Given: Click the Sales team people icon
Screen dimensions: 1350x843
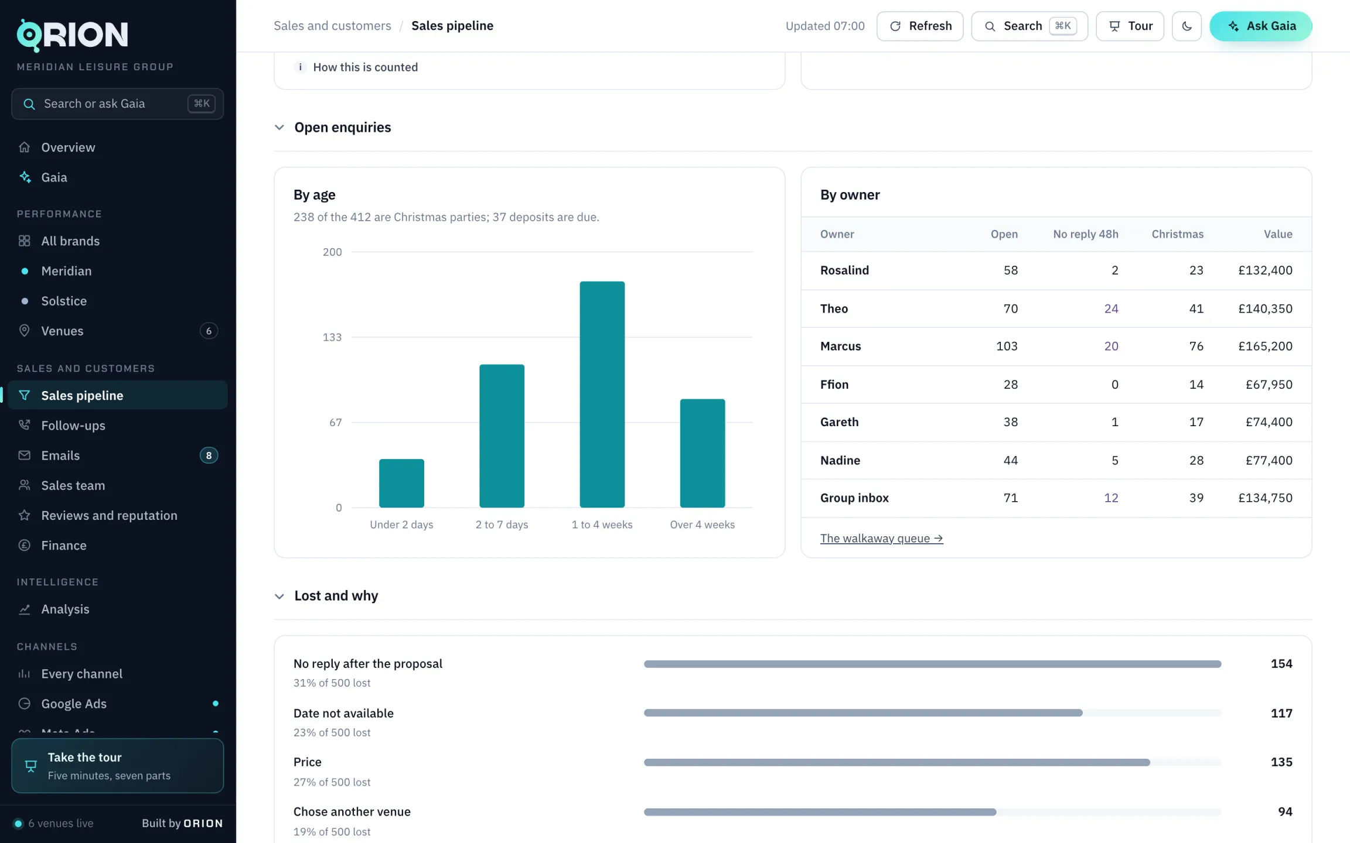Looking at the screenshot, I should [x=25, y=485].
